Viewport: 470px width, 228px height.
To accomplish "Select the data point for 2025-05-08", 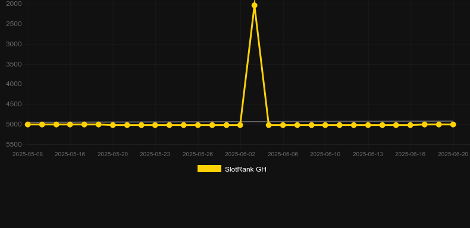I will (x=27, y=124).
